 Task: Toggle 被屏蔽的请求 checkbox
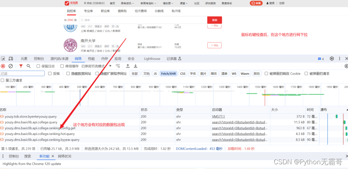[306, 74]
